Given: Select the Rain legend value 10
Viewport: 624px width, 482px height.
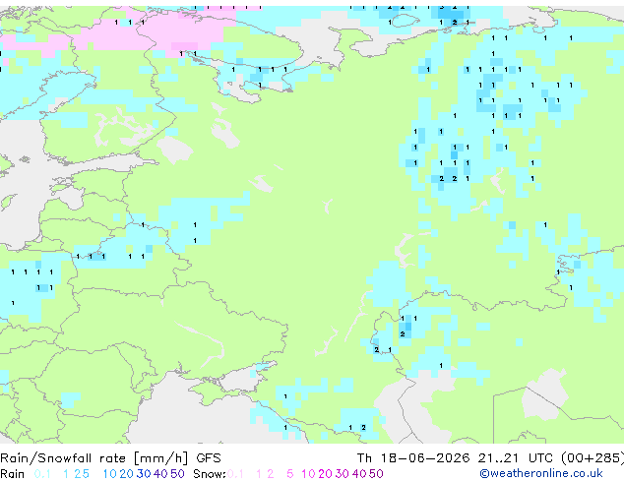Looking at the screenshot, I should (110, 474).
